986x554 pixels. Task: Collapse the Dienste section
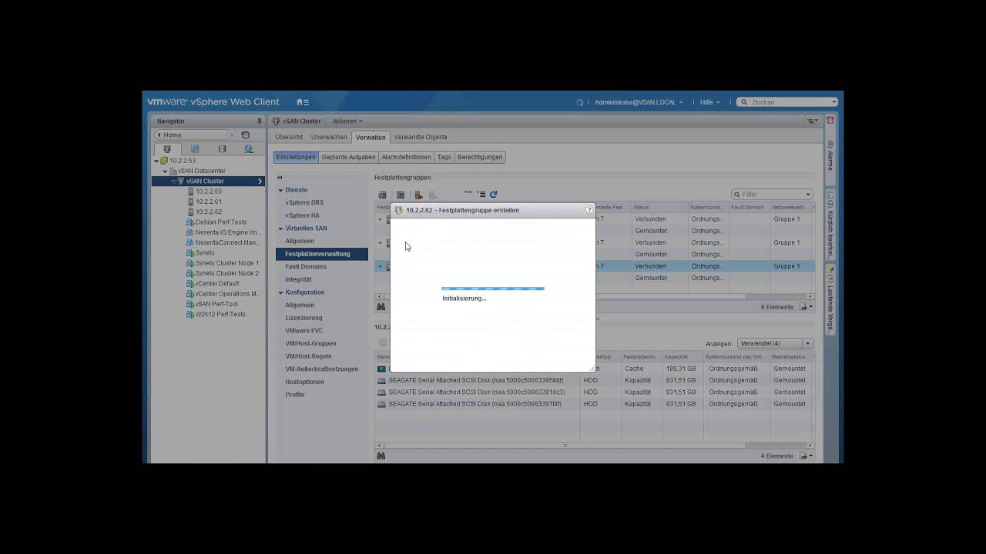280,190
